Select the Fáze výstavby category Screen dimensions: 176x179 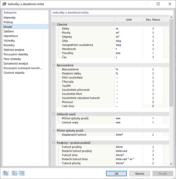[x=25, y=59]
